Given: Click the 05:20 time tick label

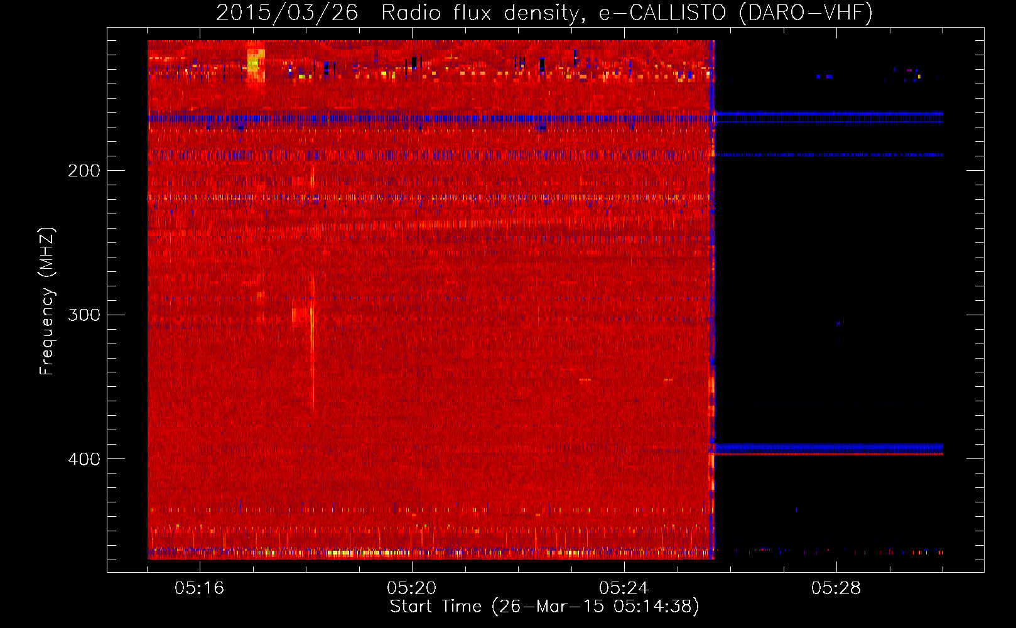Looking at the screenshot, I should (412, 588).
